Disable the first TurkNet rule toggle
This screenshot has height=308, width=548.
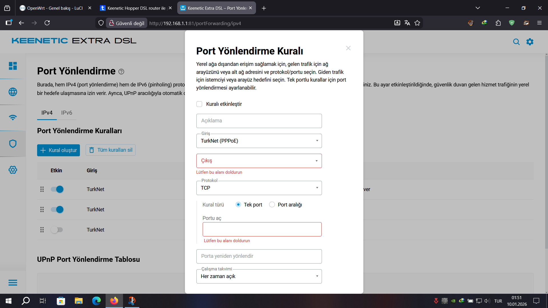coord(57,189)
